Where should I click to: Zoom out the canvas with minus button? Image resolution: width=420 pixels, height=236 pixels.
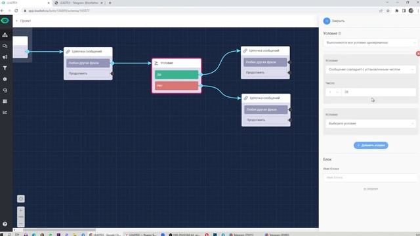21,224
